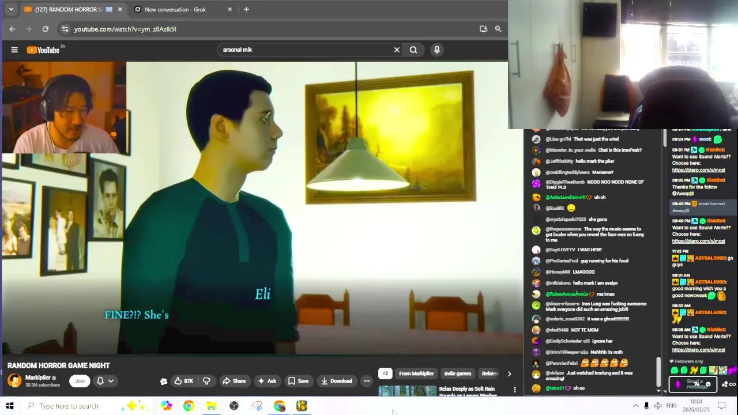Image resolution: width=738 pixels, height=415 pixels.
Task: Open a new browser tab
Action: coord(246,9)
